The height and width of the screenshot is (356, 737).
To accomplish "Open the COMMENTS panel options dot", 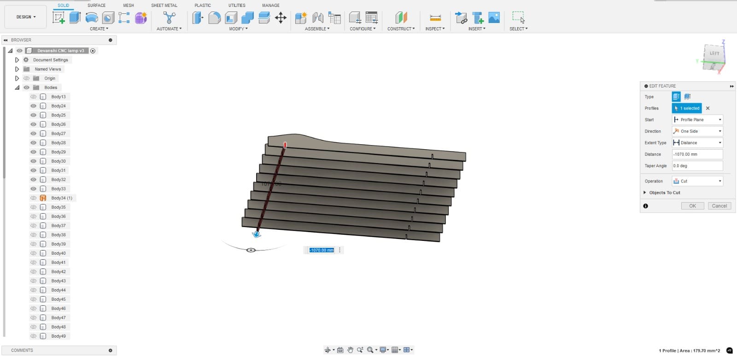I will (x=110, y=350).
